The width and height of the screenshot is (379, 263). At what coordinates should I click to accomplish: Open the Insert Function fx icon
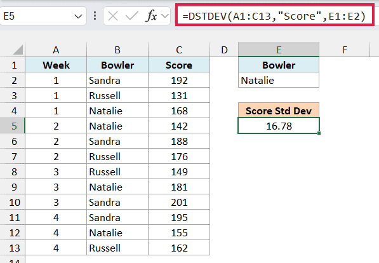[152, 17]
